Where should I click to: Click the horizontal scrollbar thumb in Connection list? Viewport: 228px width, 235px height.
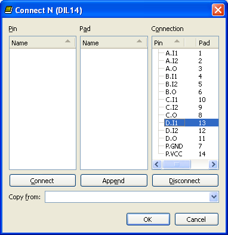177,165
